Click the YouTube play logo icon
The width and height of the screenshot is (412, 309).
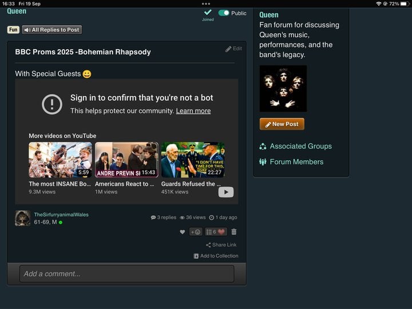point(226,192)
